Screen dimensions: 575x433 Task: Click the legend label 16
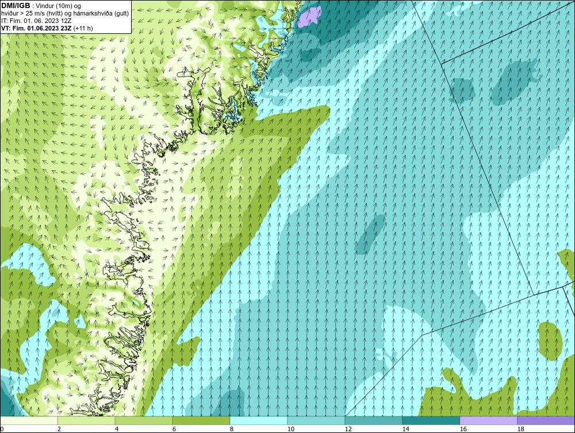pos(463,430)
